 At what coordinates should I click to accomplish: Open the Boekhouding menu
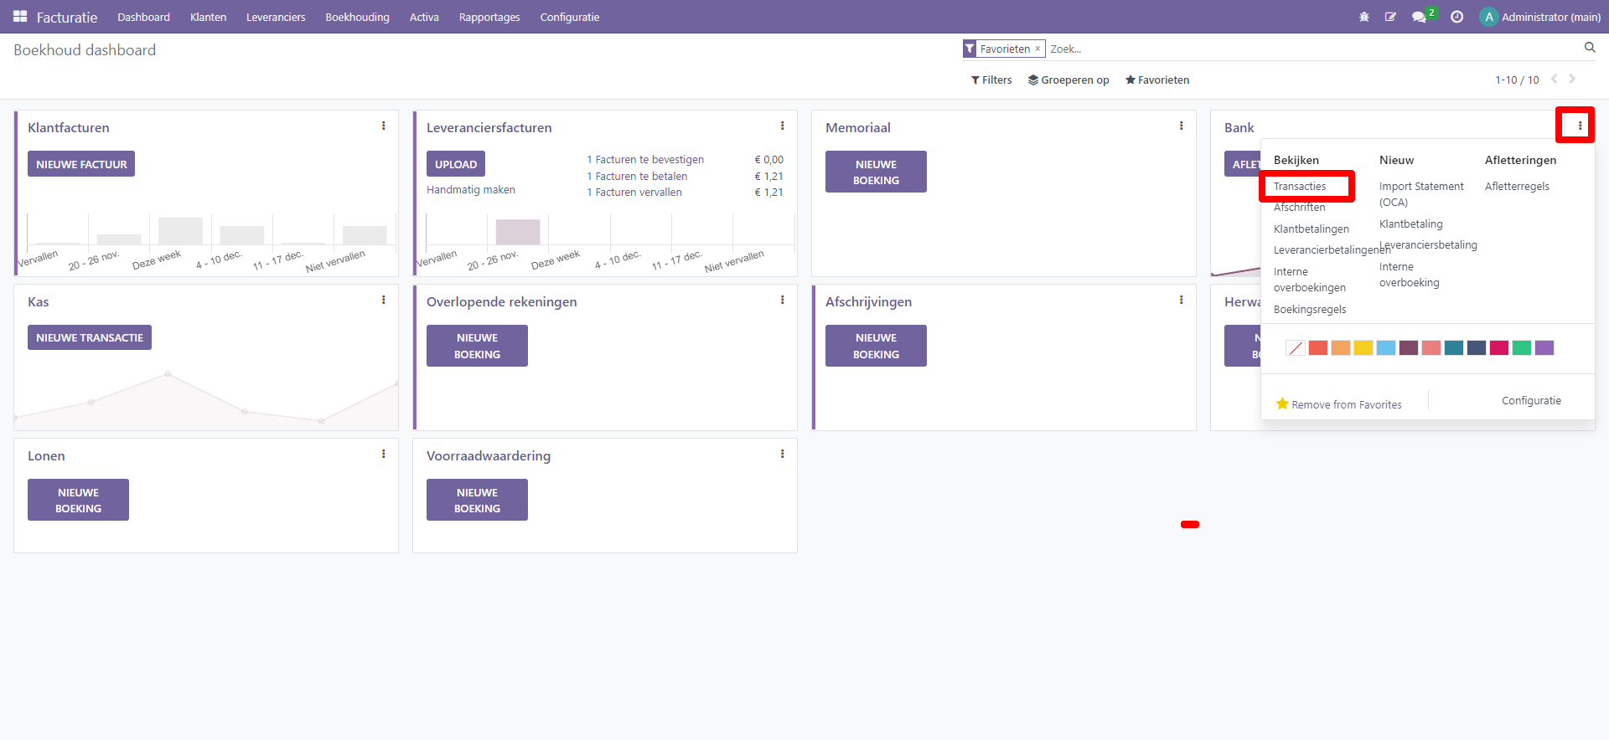pos(357,17)
